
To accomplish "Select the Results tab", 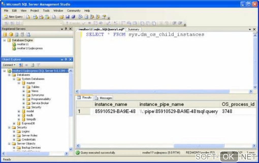I will tap(84, 98).
